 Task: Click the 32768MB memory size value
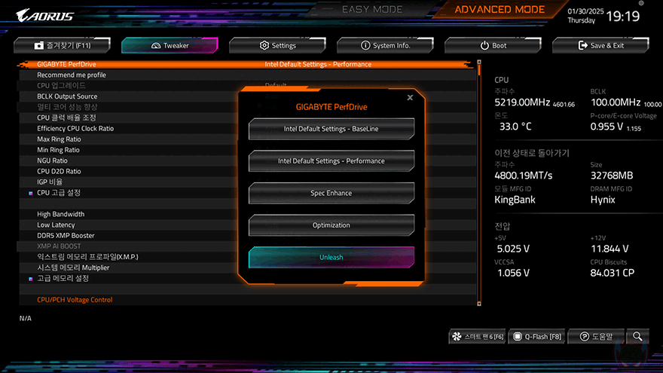click(x=612, y=176)
